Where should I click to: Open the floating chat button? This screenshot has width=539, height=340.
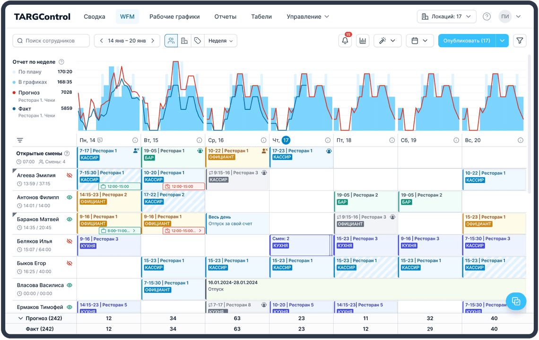(516, 301)
